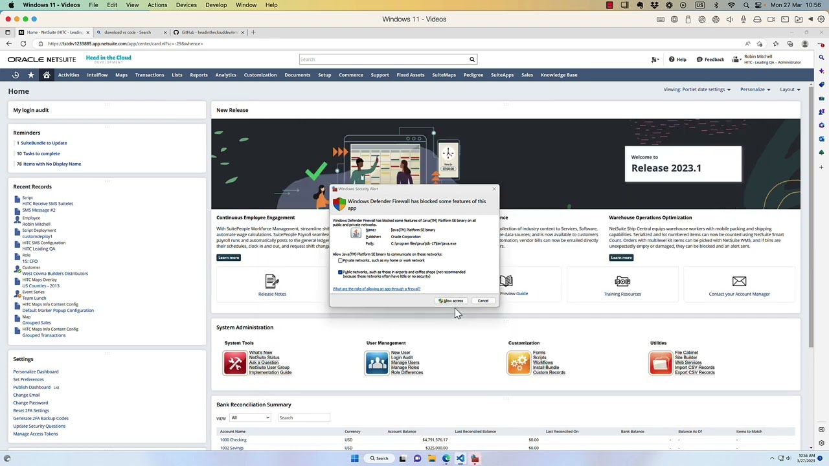This screenshot has width=829, height=466.
Task: Click the browser back arrow
Action: pyautogui.click(x=9, y=44)
